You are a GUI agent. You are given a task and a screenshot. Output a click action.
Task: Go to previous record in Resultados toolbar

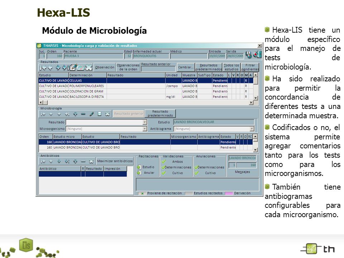point(50,68)
